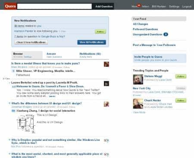Open Chuck Hester's profile photo
The height and width of the screenshot is (158, 194).
click(138, 103)
